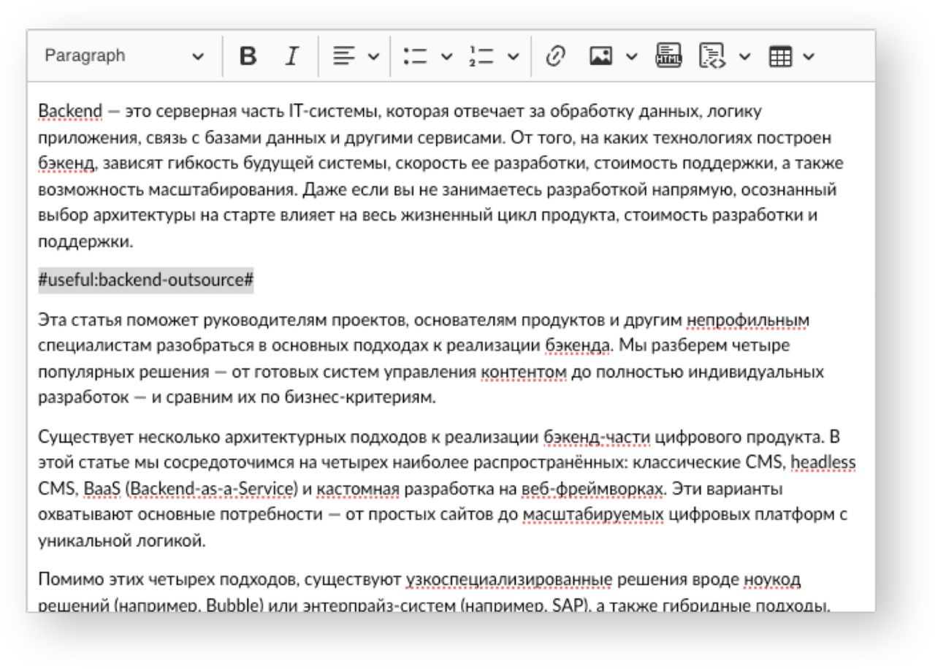Apply a numbered list

click(475, 57)
